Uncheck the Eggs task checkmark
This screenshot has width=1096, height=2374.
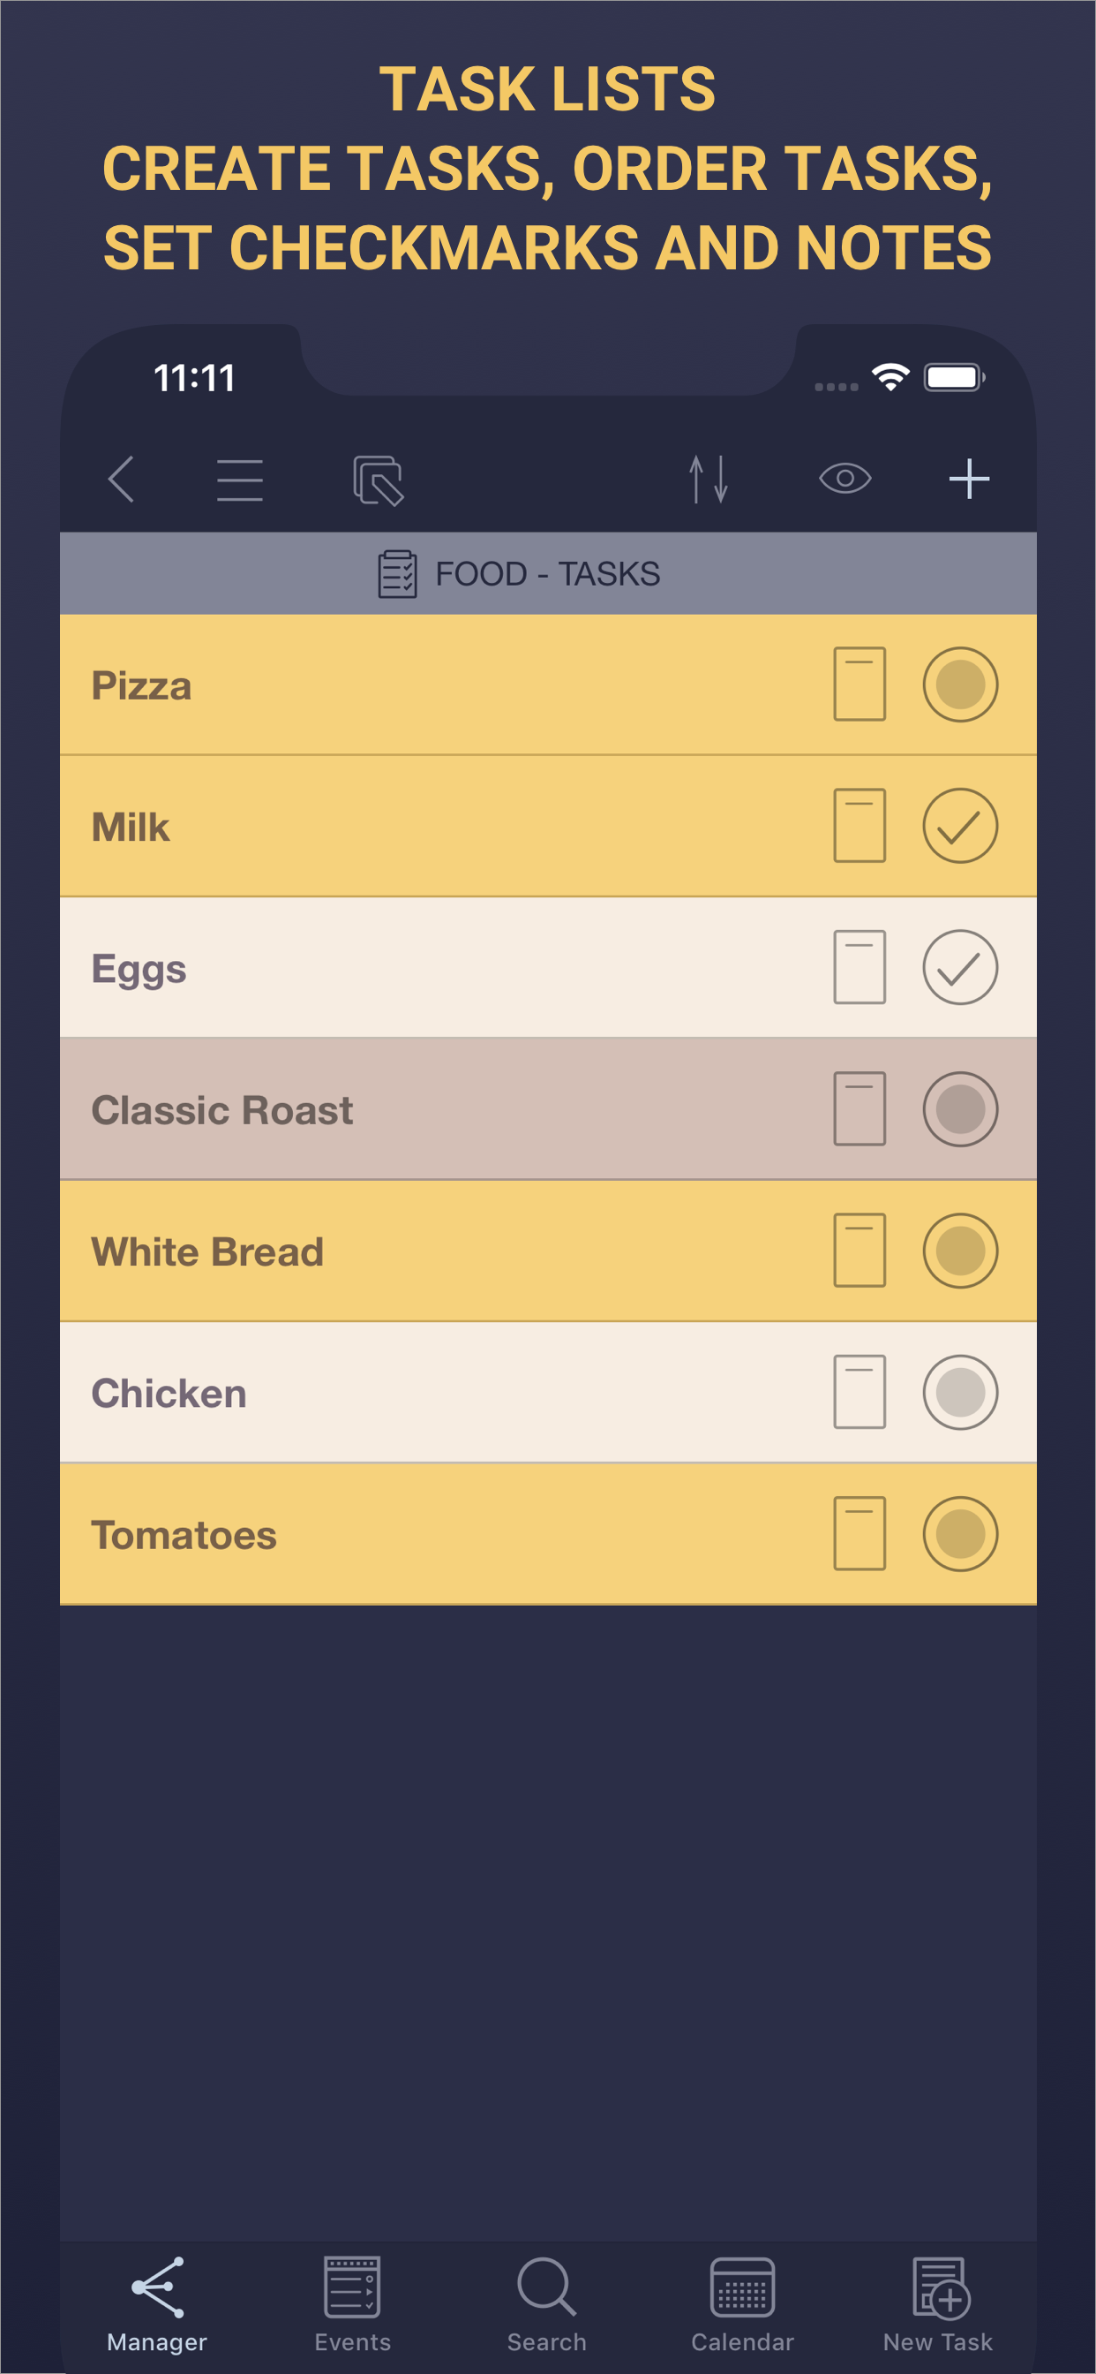[960, 967]
